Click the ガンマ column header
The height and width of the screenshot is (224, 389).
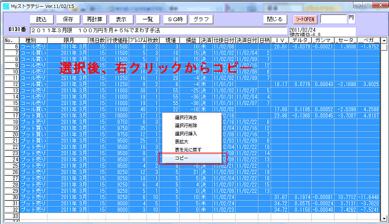click(323, 41)
